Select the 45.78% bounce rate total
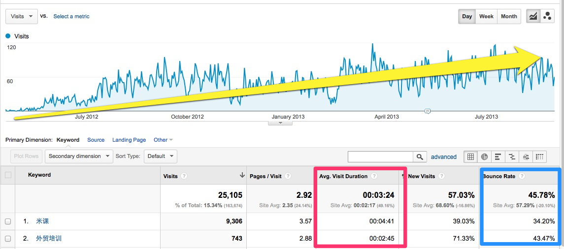 coord(541,195)
